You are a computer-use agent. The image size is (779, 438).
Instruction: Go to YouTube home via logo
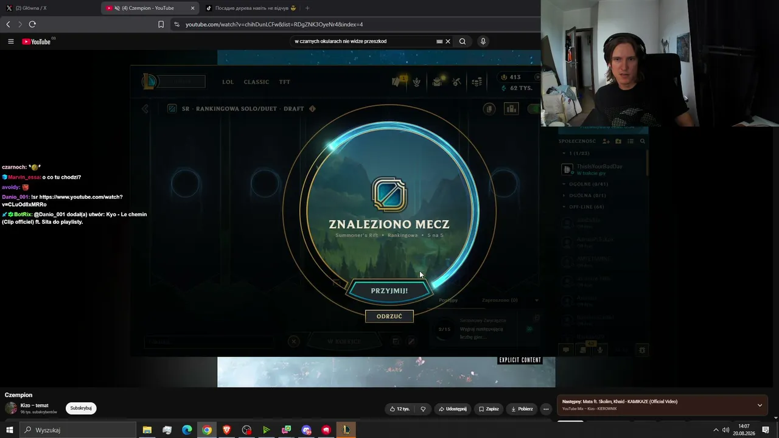(37, 41)
